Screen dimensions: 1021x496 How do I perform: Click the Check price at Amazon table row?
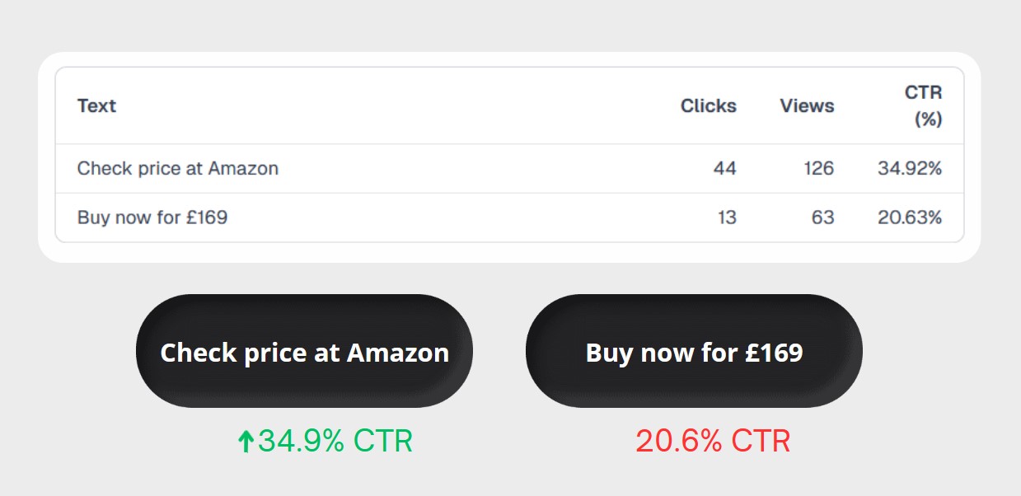tap(509, 169)
